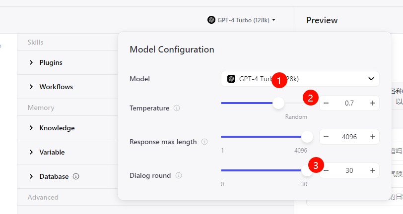This screenshot has height=214, width=403.
Task: Click the Response max length info icon
Action: click(204, 142)
